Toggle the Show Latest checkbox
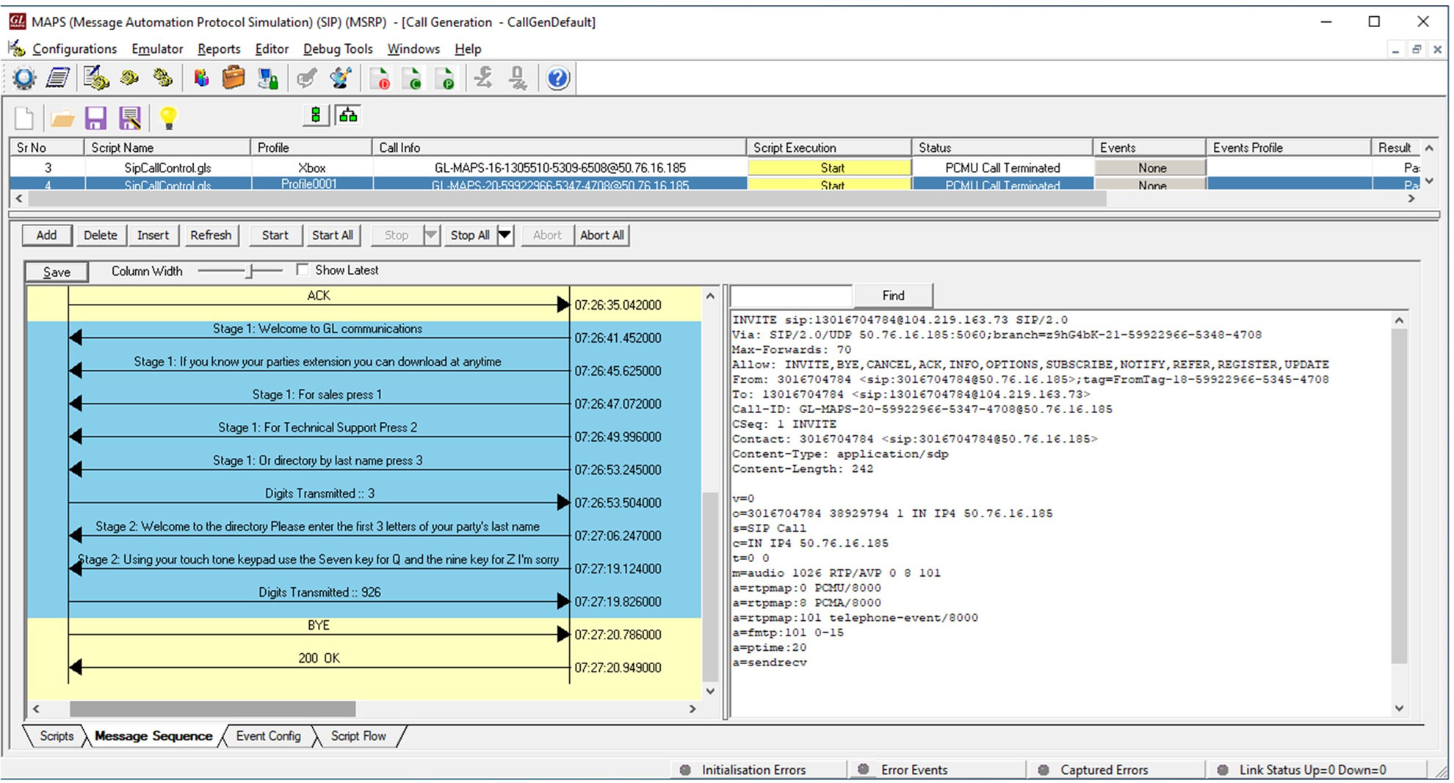Image resolution: width=1454 pixels, height=783 pixels. (x=302, y=269)
